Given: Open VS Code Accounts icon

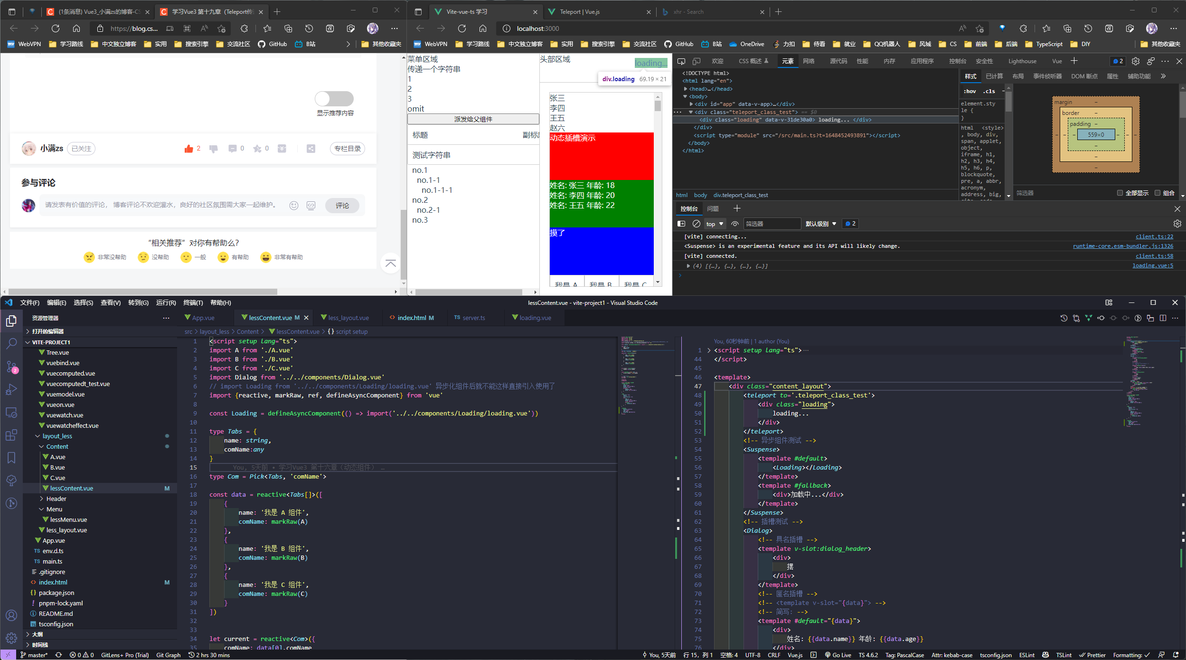Looking at the screenshot, I should (x=11, y=615).
